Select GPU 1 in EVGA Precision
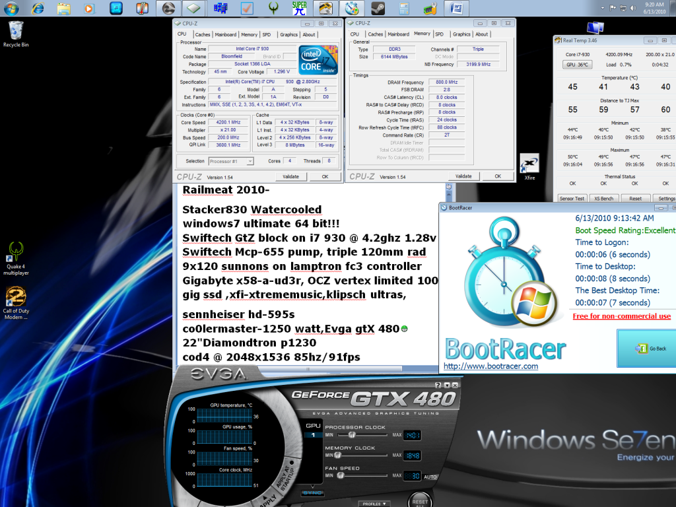 [313, 435]
